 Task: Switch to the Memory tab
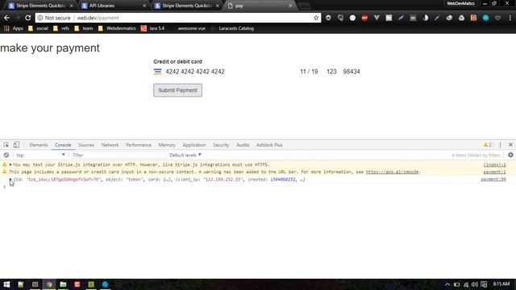167,145
